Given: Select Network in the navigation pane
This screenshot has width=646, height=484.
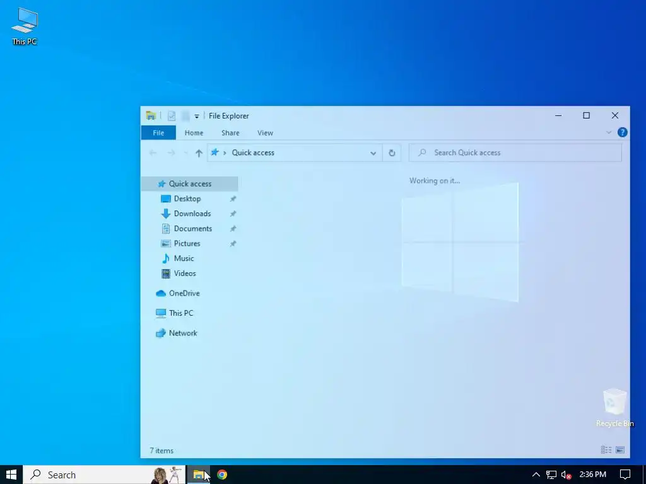Looking at the screenshot, I should [183, 333].
